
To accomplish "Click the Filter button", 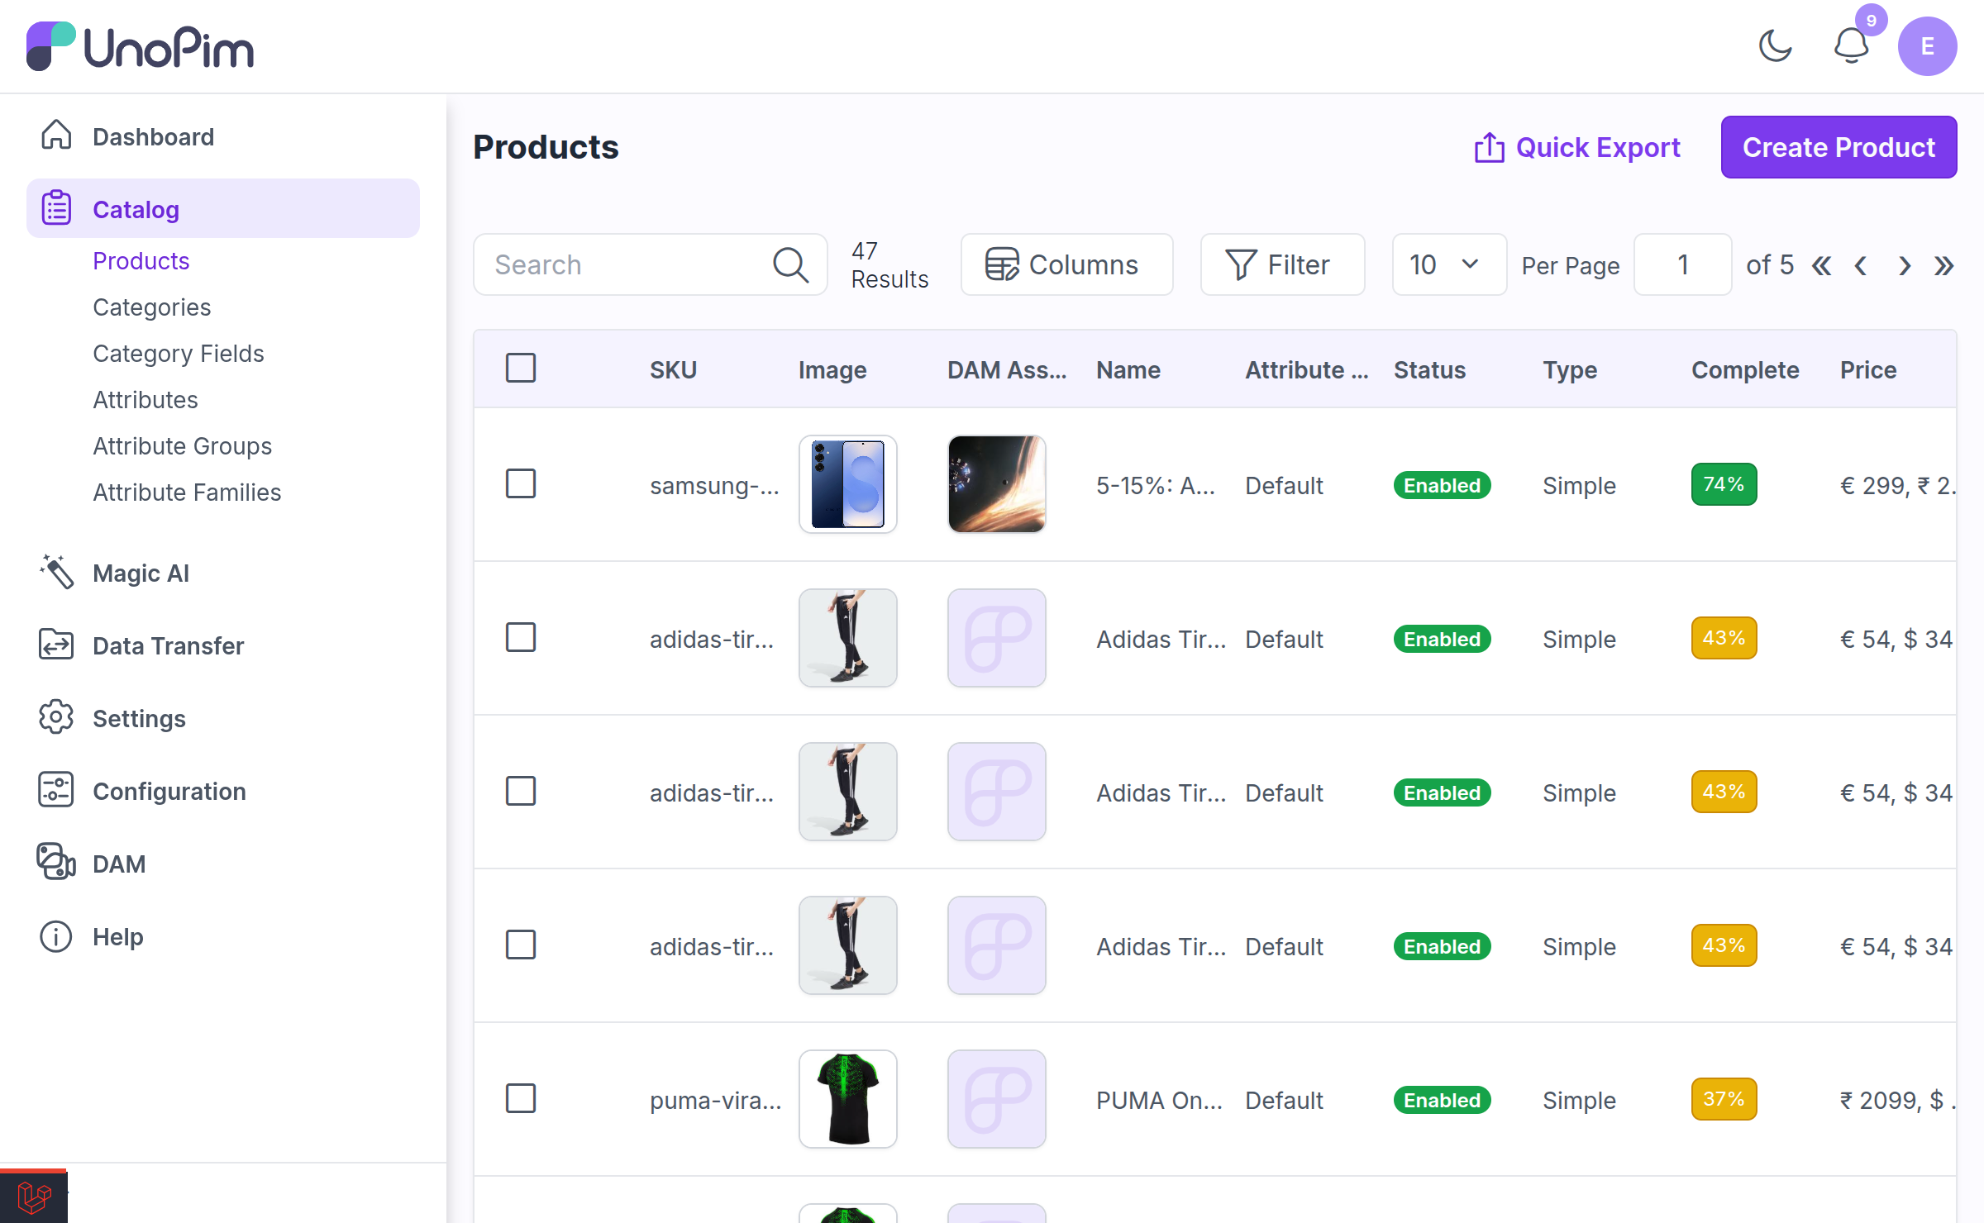I will 1282,264.
